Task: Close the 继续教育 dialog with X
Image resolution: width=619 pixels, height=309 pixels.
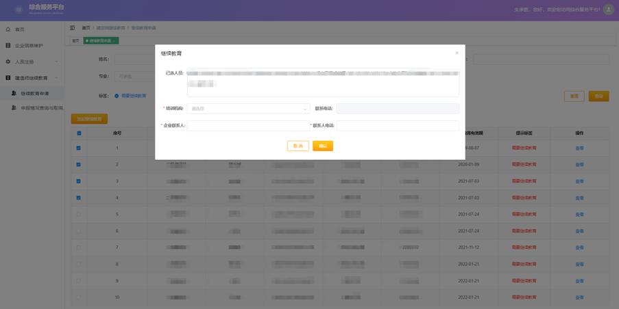Action: coord(457,53)
